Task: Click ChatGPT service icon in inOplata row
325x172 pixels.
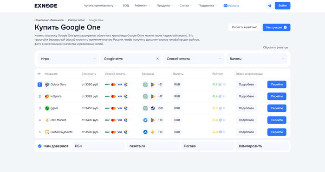Action: click(145, 97)
